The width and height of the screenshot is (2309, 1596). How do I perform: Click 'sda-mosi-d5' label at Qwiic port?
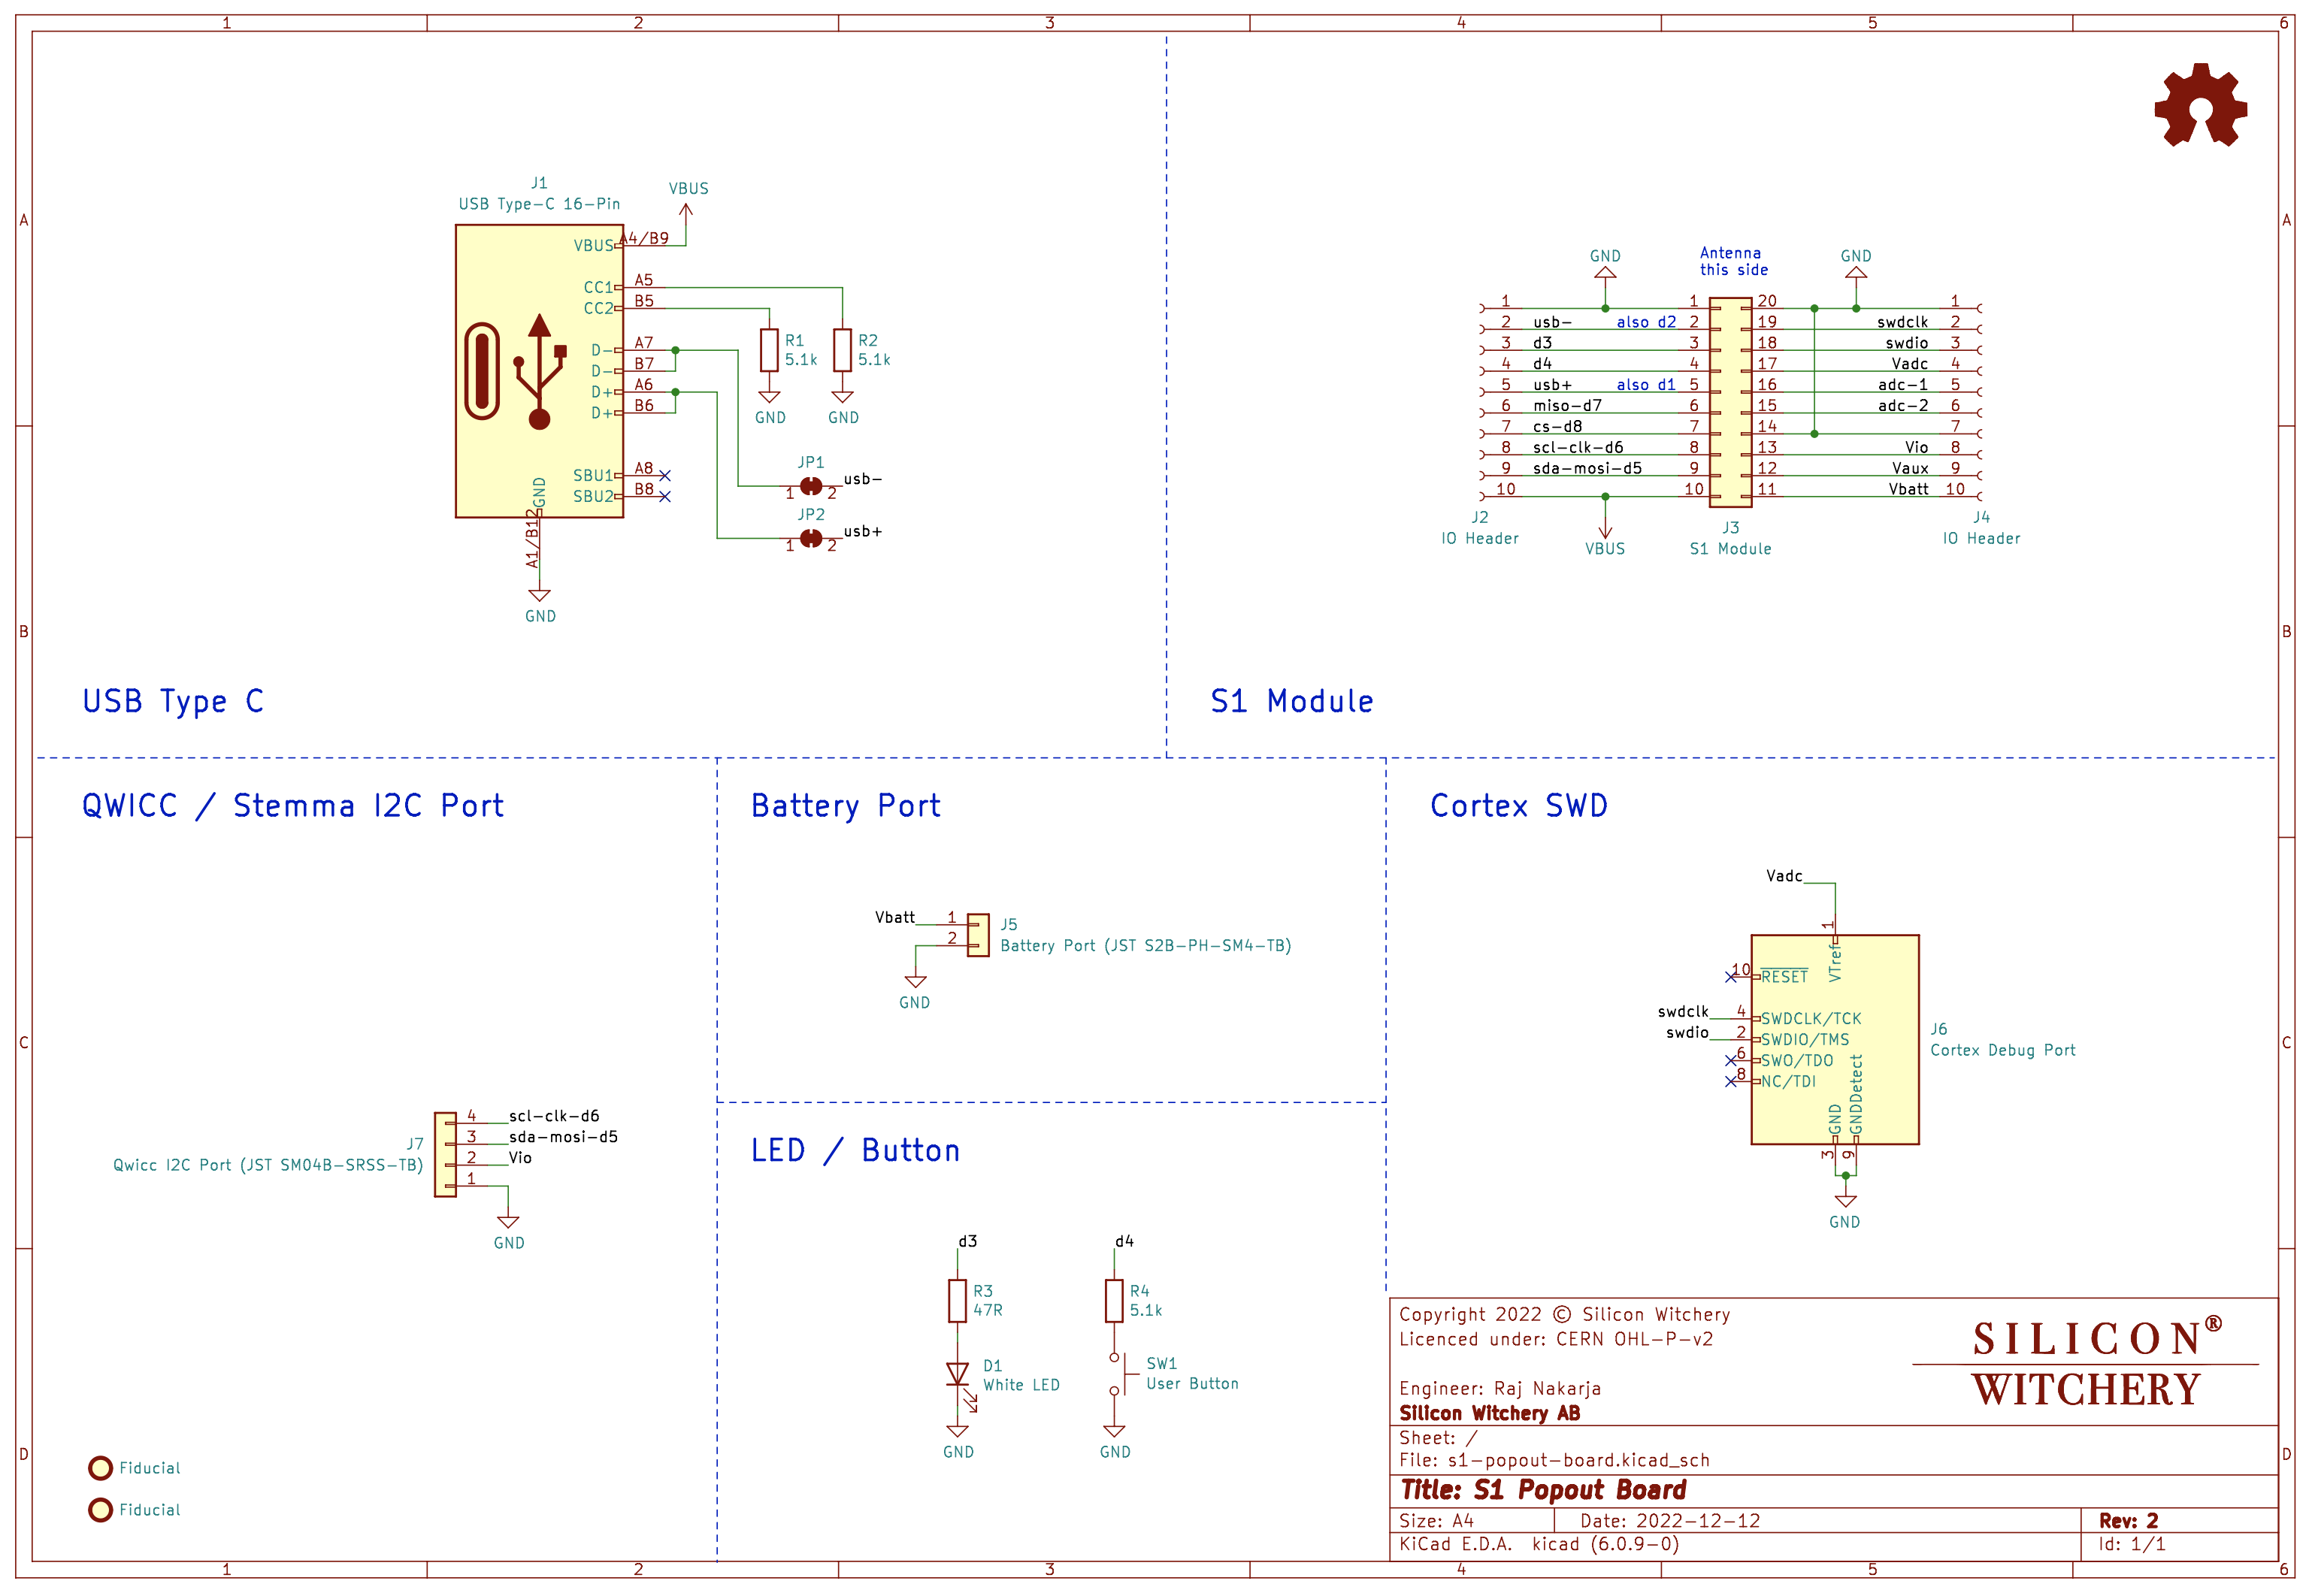(563, 1137)
